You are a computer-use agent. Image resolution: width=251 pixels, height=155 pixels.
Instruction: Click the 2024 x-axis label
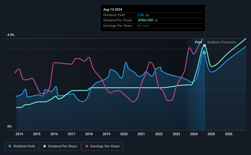pos(194,134)
